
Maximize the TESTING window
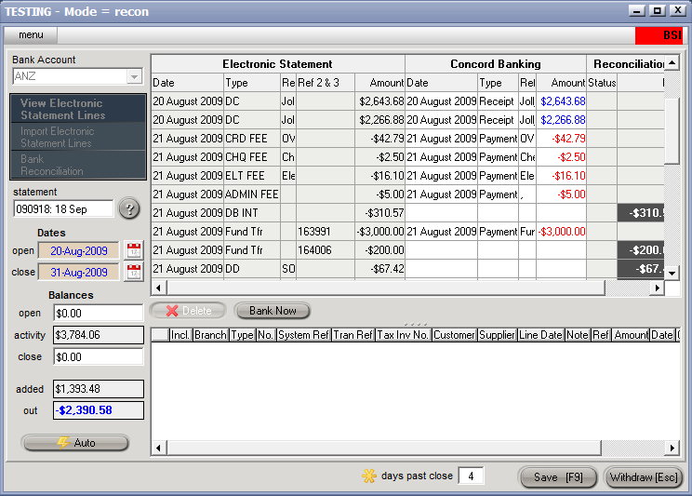point(658,10)
